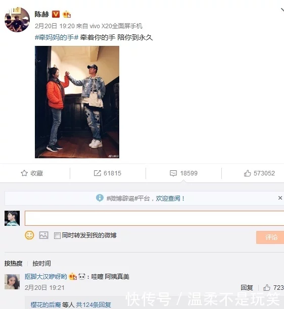Expand the post options chevron at top right

pos(282,10)
